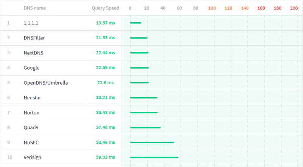Click the red 200 scale label
Image resolution: width=303 pixels, height=167 pixels.
(294, 8)
